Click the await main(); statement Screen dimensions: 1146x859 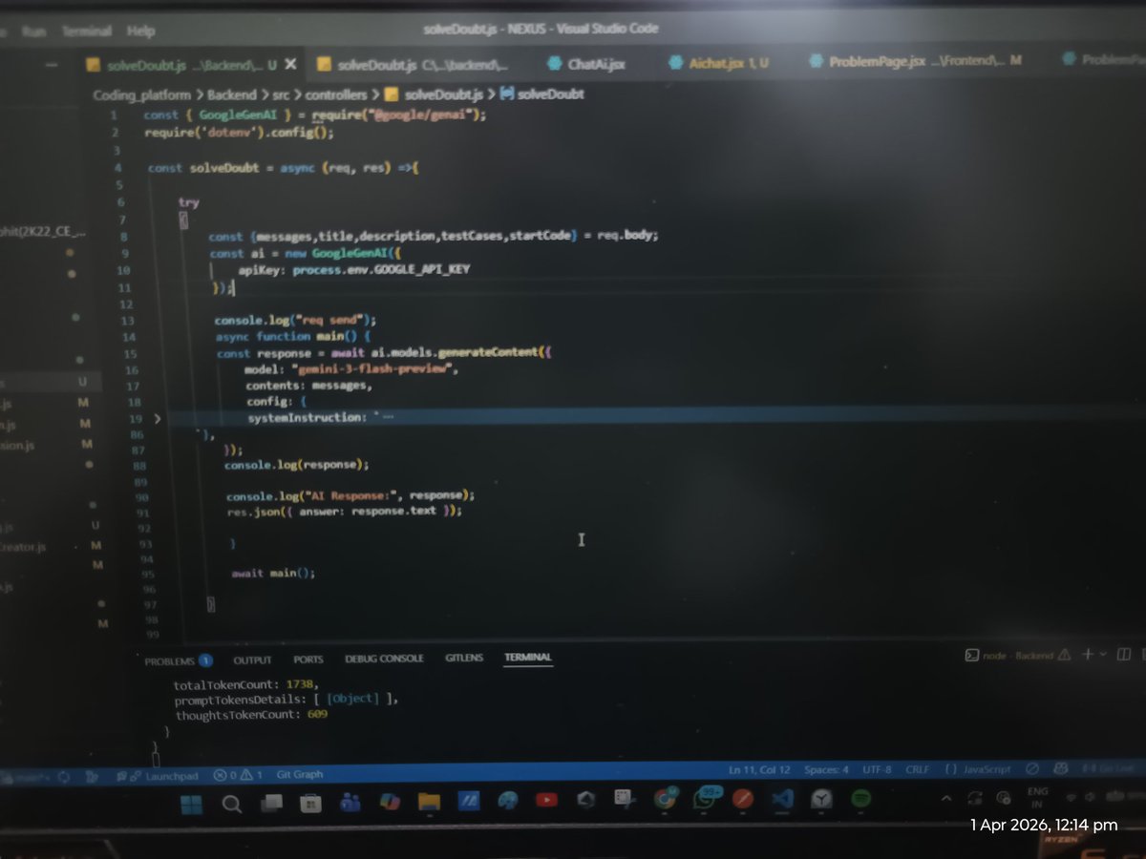[x=272, y=573]
